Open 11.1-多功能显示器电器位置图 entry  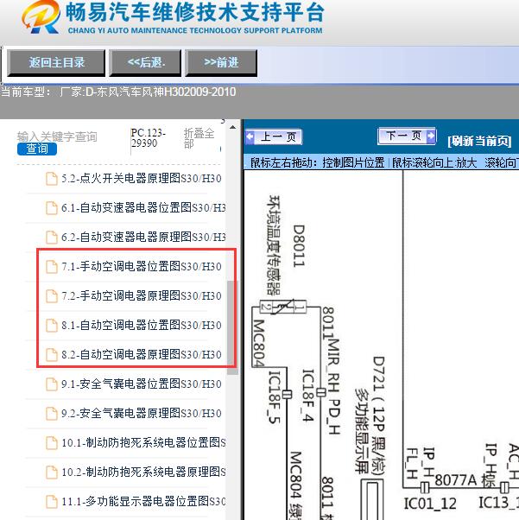[143, 501]
